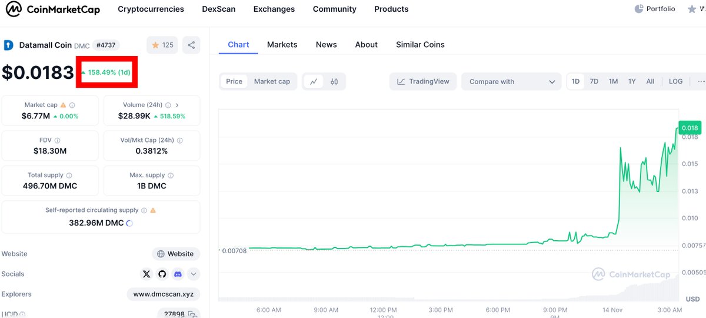Click the FDV info icon
The image size is (706, 318).
pyautogui.click(x=57, y=141)
